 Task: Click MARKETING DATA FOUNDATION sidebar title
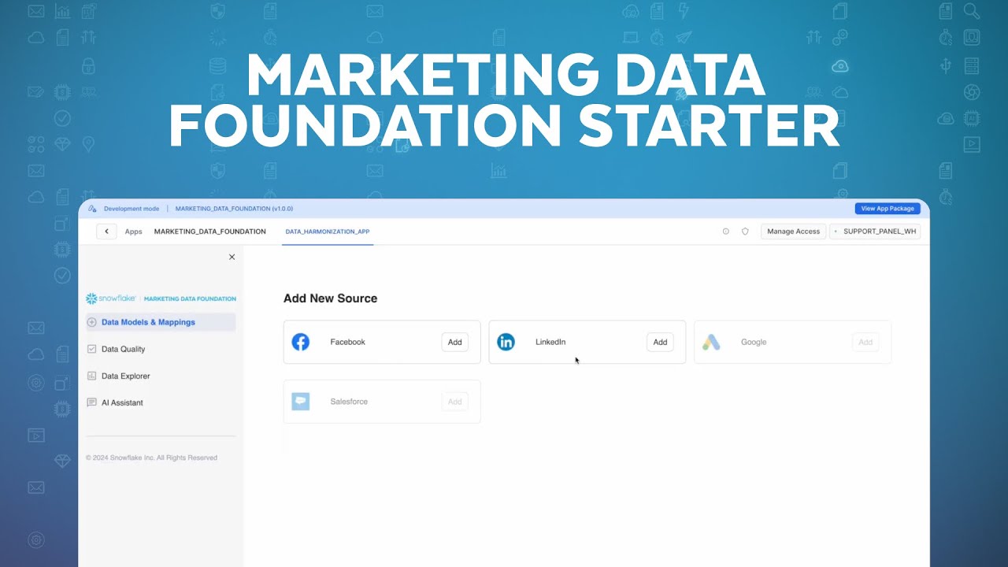(x=190, y=298)
